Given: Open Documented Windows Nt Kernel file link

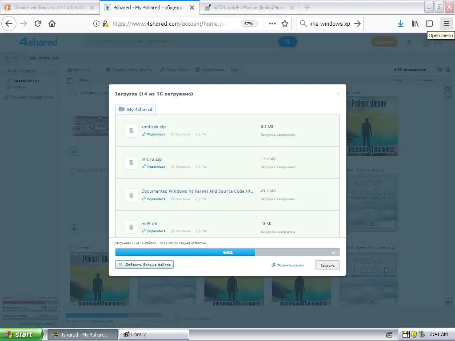Looking at the screenshot, I should (198, 191).
